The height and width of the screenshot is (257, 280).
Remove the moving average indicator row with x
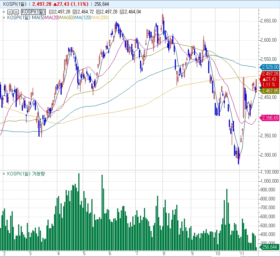[4, 17]
